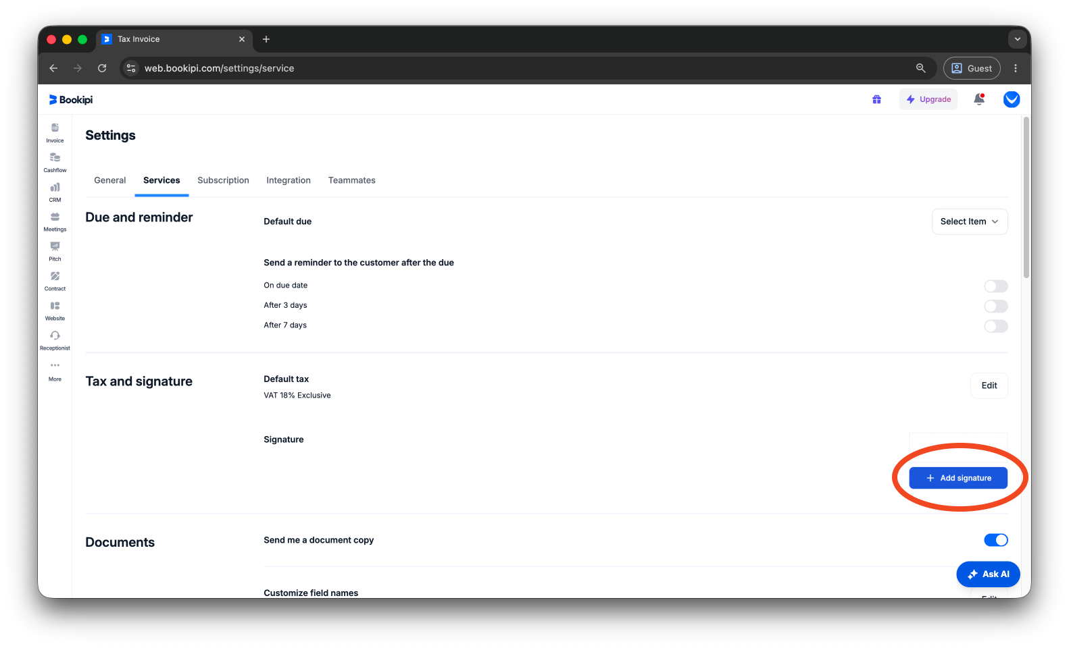
Task: Click the Bookipi logo
Action: coord(71,100)
